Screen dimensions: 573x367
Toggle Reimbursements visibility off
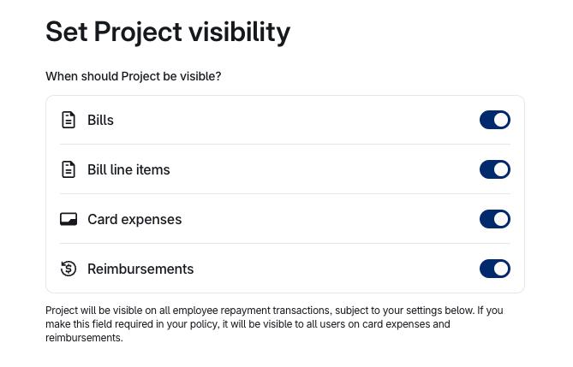click(x=495, y=269)
